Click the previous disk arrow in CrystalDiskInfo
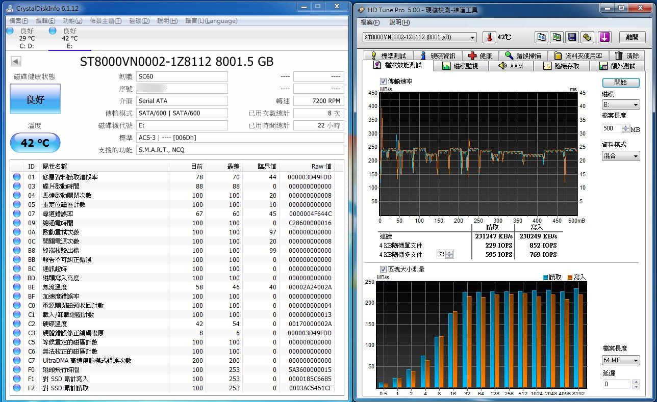The width and height of the screenshot is (657, 402). tap(16, 62)
